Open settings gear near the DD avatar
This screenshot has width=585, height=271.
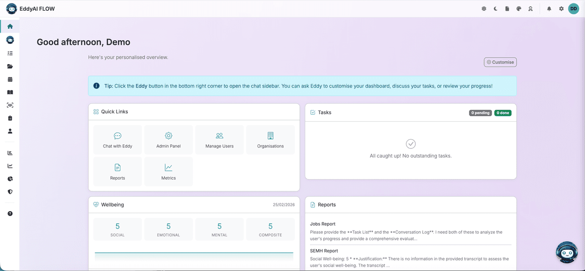pyautogui.click(x=561, y=9)
